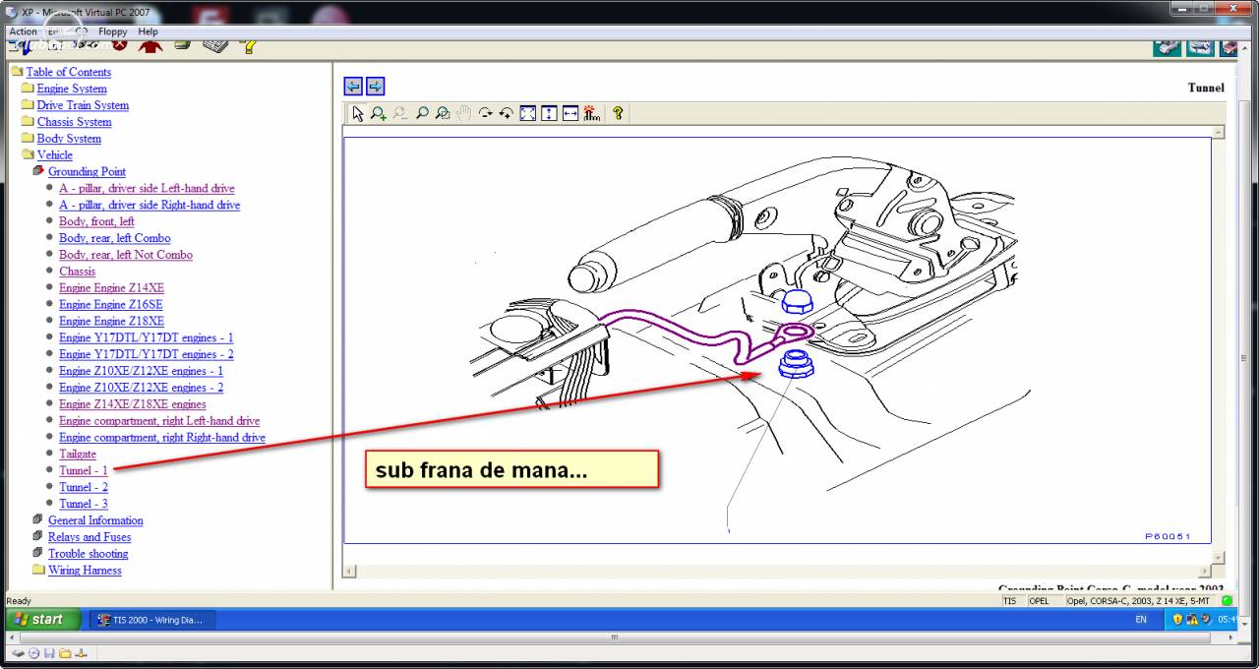Image resolution: width=1259 pixels, height=669 pixels.
Task: Open the Body, rear, left Combo link
Action: [114, 238]
